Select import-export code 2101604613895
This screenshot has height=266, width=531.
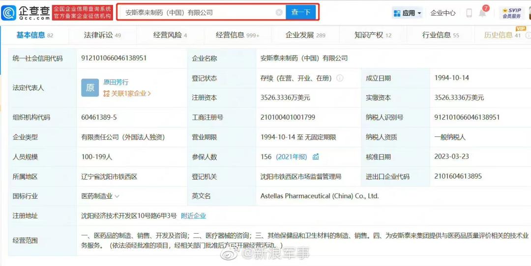458,176
